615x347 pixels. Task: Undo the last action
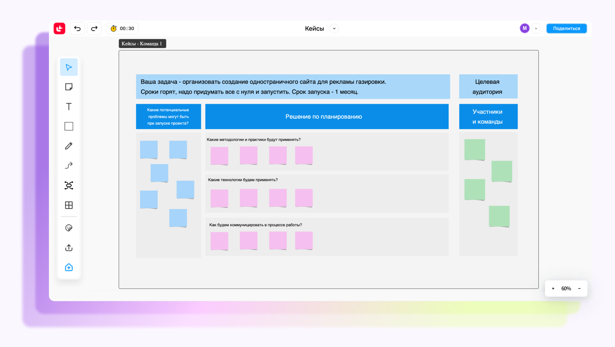pos(77,28)
